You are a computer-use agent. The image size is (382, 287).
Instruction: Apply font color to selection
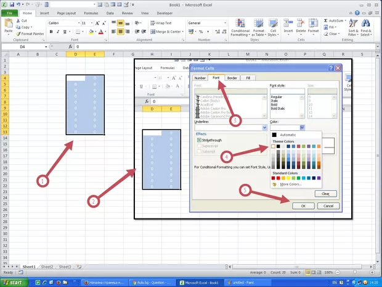pos(101,31)
